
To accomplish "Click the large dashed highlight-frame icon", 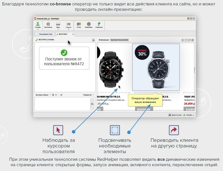I will point(115,130).
